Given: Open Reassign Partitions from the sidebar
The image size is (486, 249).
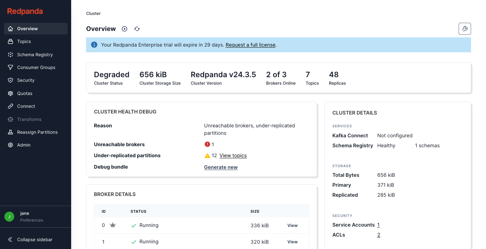Looking at the screenshot, I should (37, 132).
